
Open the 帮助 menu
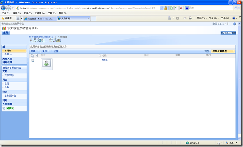tap(63, 13)
